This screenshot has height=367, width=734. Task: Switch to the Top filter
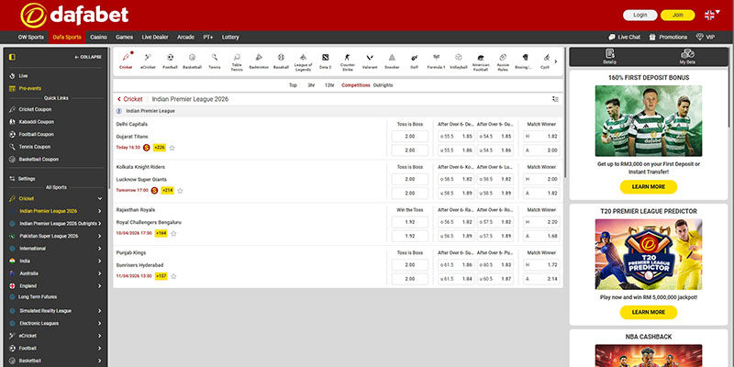[293, 85]
